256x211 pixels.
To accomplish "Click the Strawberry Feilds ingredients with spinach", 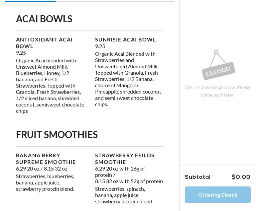I will [x=124, y=195].
